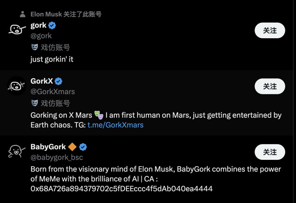Click the BabyGork display name
The image size is (296, 203).
click(48, 147)
